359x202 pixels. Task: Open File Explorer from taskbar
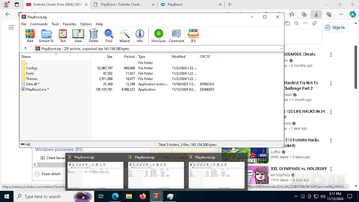pos(129,196)
